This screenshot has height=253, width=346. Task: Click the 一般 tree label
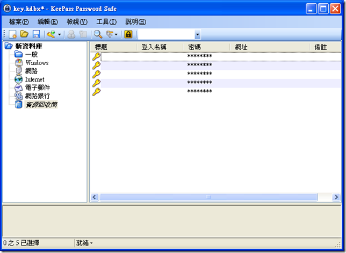(x=31, y=54)
